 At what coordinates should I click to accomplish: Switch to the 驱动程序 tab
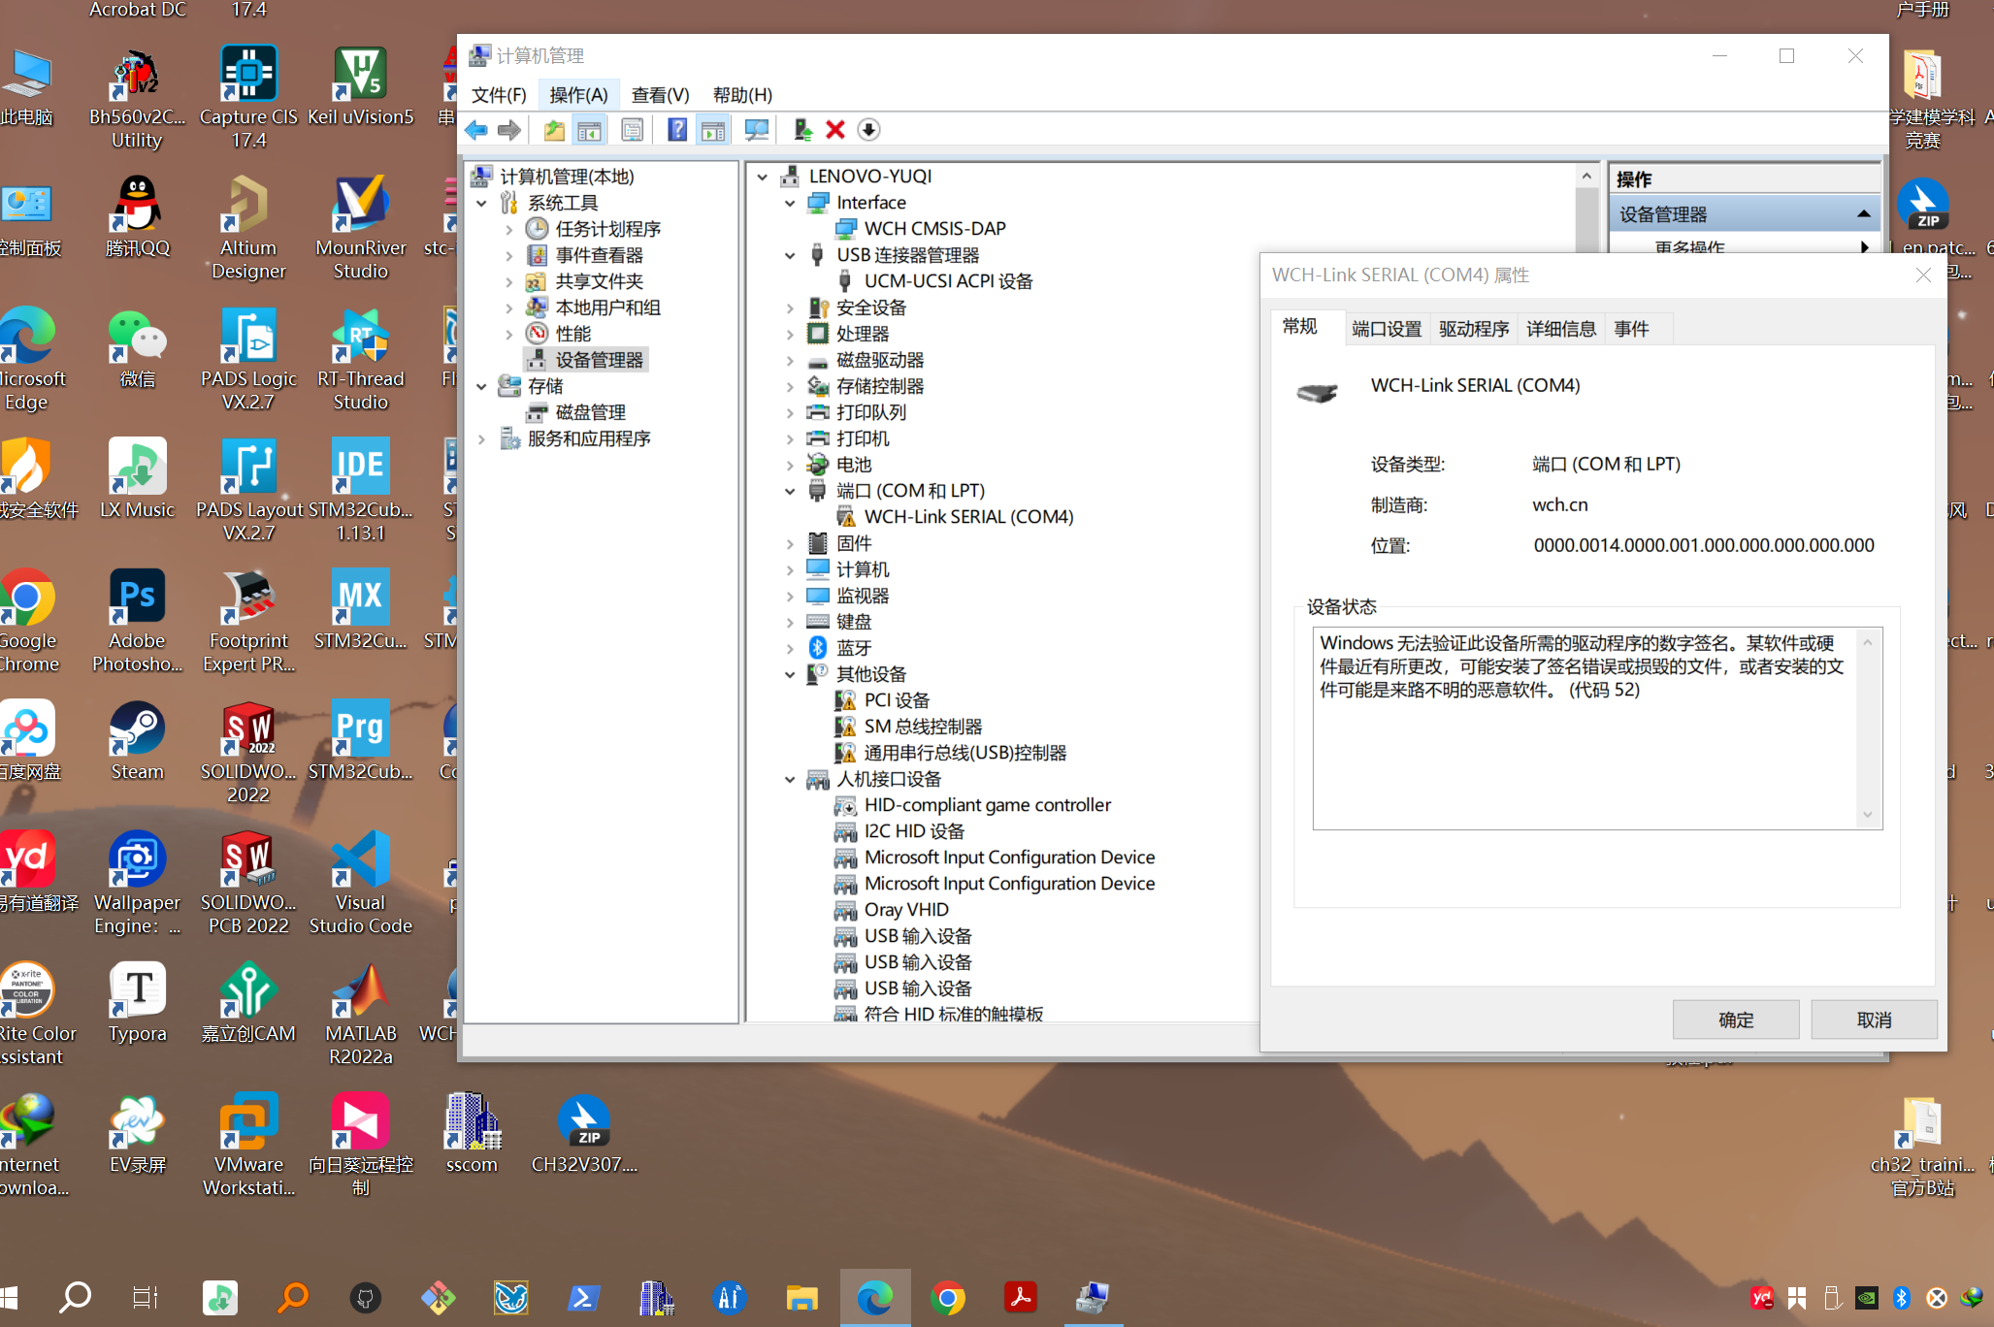click(x=1474, y=329)
